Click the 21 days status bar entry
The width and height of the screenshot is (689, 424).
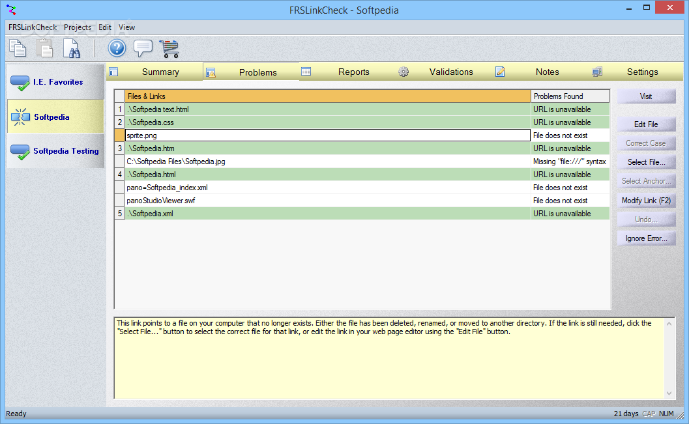point(626,414)
